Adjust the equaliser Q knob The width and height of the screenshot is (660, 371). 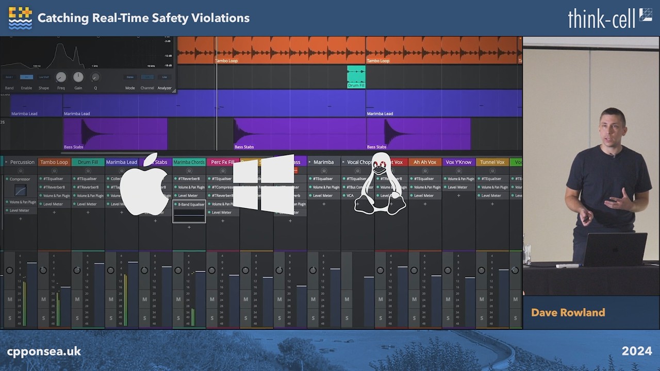click(95, 77)
